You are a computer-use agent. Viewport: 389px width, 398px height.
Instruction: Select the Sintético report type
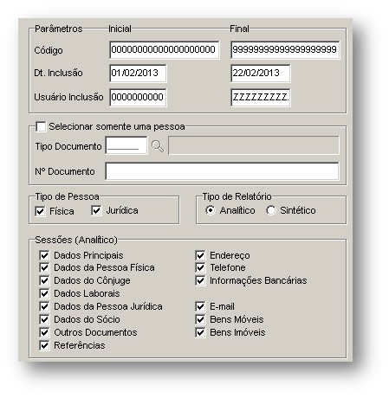coord(271,210)
